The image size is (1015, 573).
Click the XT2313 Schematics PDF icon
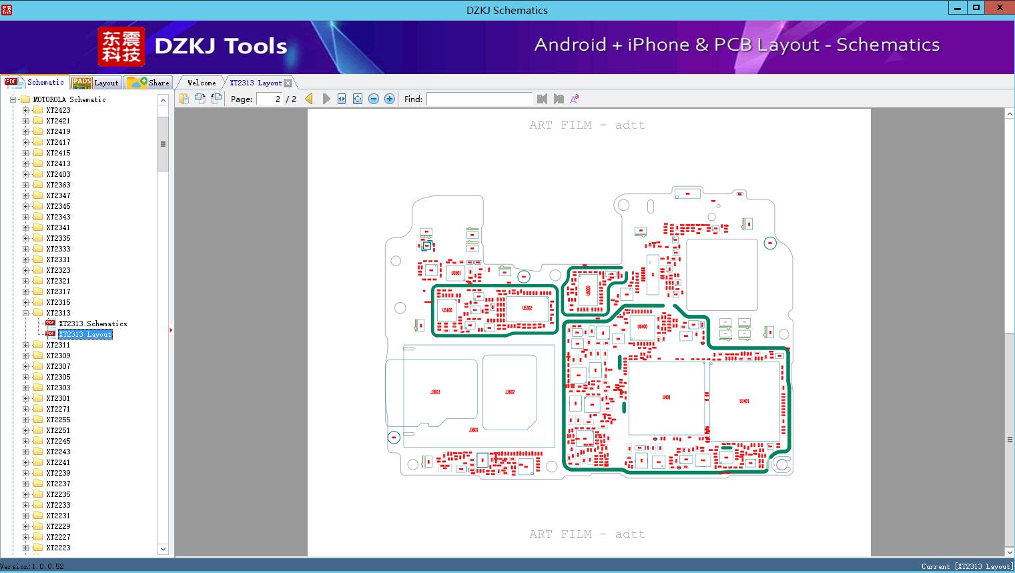50,323
